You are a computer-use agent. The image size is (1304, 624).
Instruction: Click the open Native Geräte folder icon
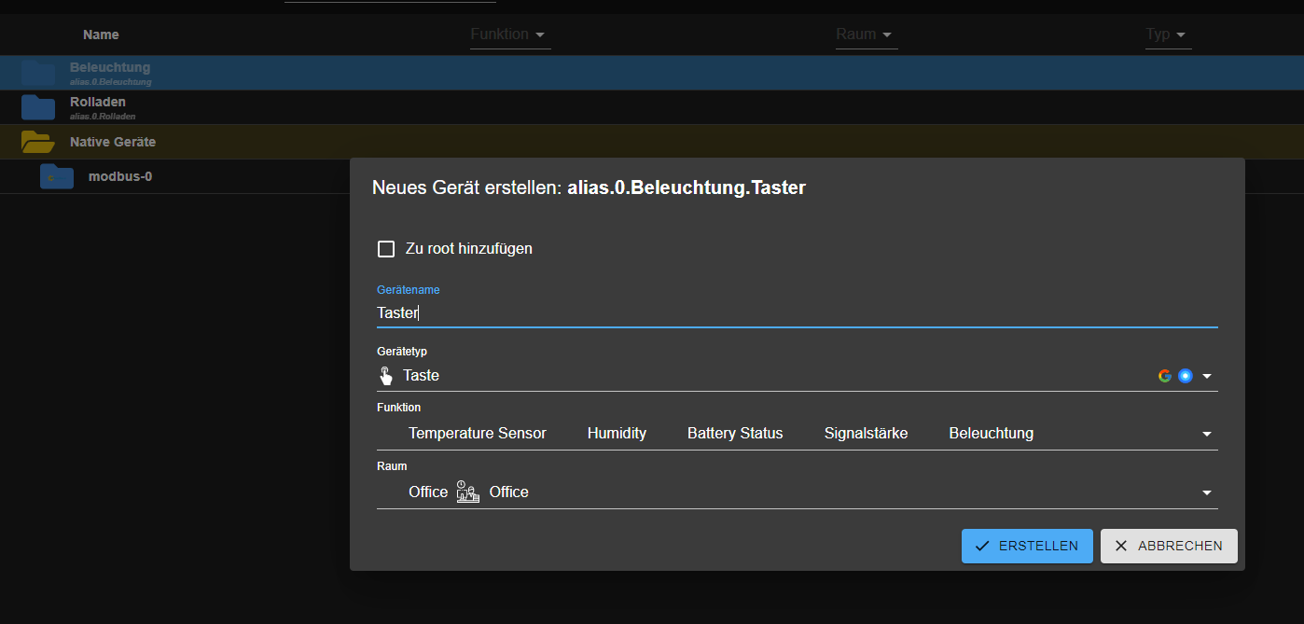click(x=38, y=142)
